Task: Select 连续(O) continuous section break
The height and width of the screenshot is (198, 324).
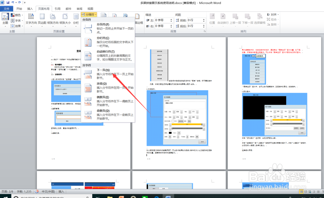Action: pos(108,87)
